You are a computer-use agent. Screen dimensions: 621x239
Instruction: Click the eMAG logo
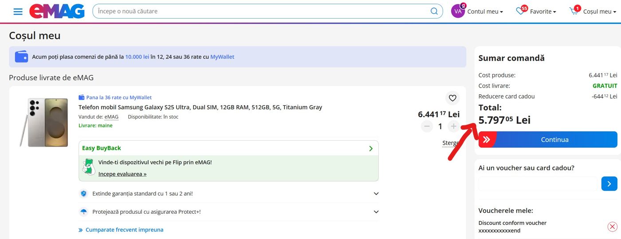(x=57, y=12)
